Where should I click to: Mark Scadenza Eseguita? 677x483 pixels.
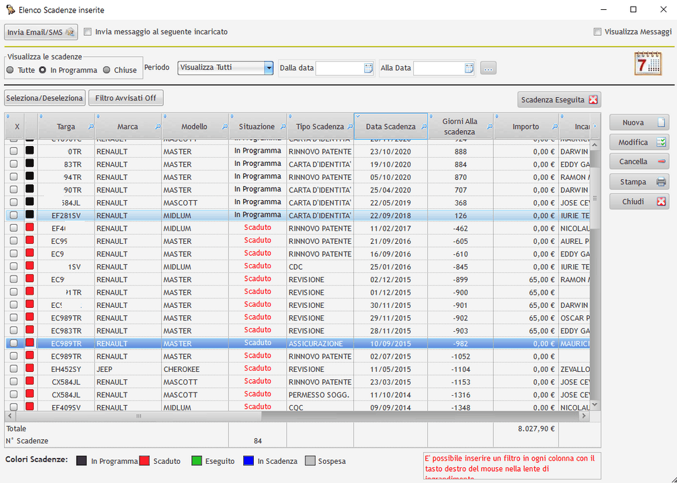(559, 100)
